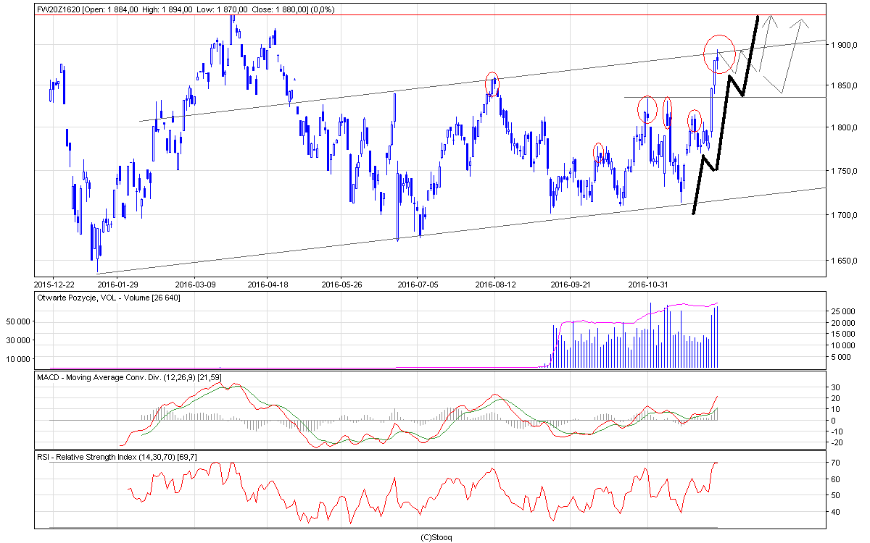
Task: Click the 2016-07-05 date on the axis
Action: click(418, 284)
